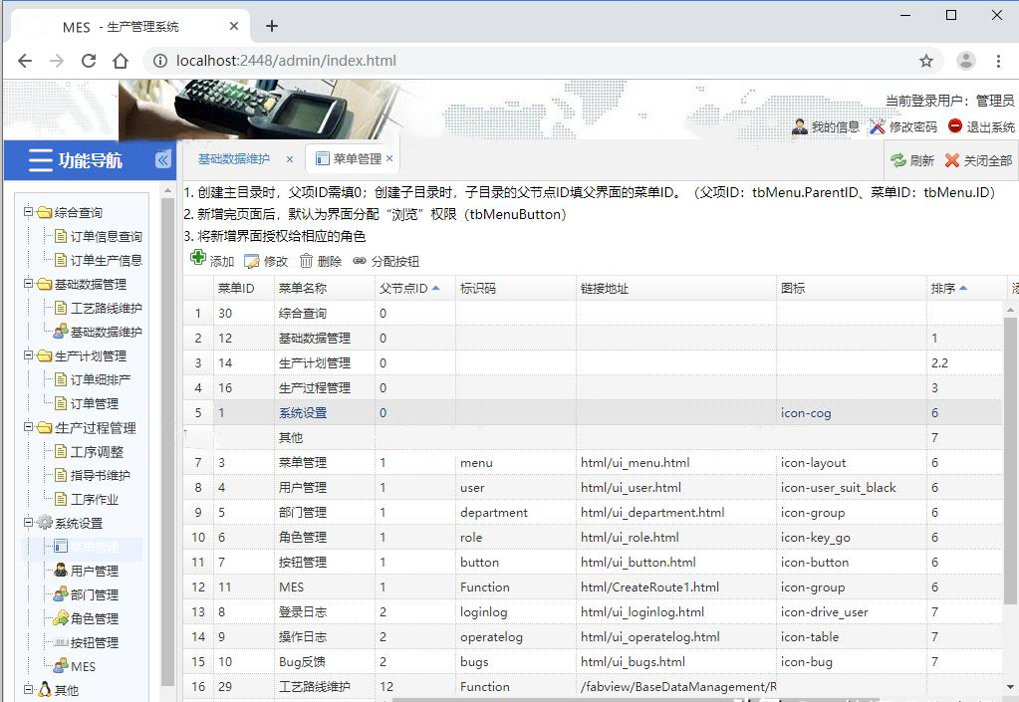Viewport: 1019px width, 702px height.
Task: Click the Change Password (修改密码) tools icon
Action: [x=878, y=126]
